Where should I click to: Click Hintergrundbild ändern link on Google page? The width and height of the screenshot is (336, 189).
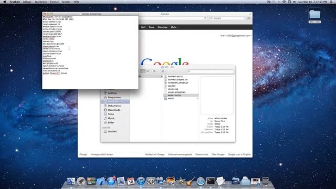[x=102, y=154]
